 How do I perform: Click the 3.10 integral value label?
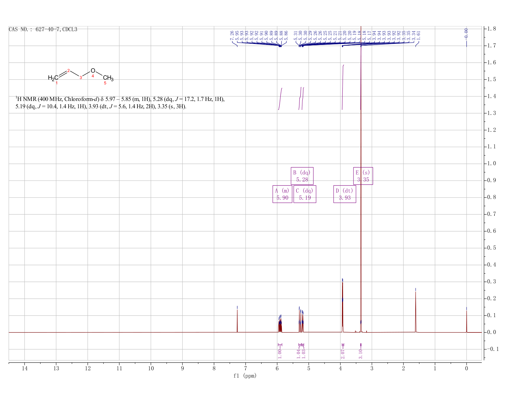[x=360, y=353]
